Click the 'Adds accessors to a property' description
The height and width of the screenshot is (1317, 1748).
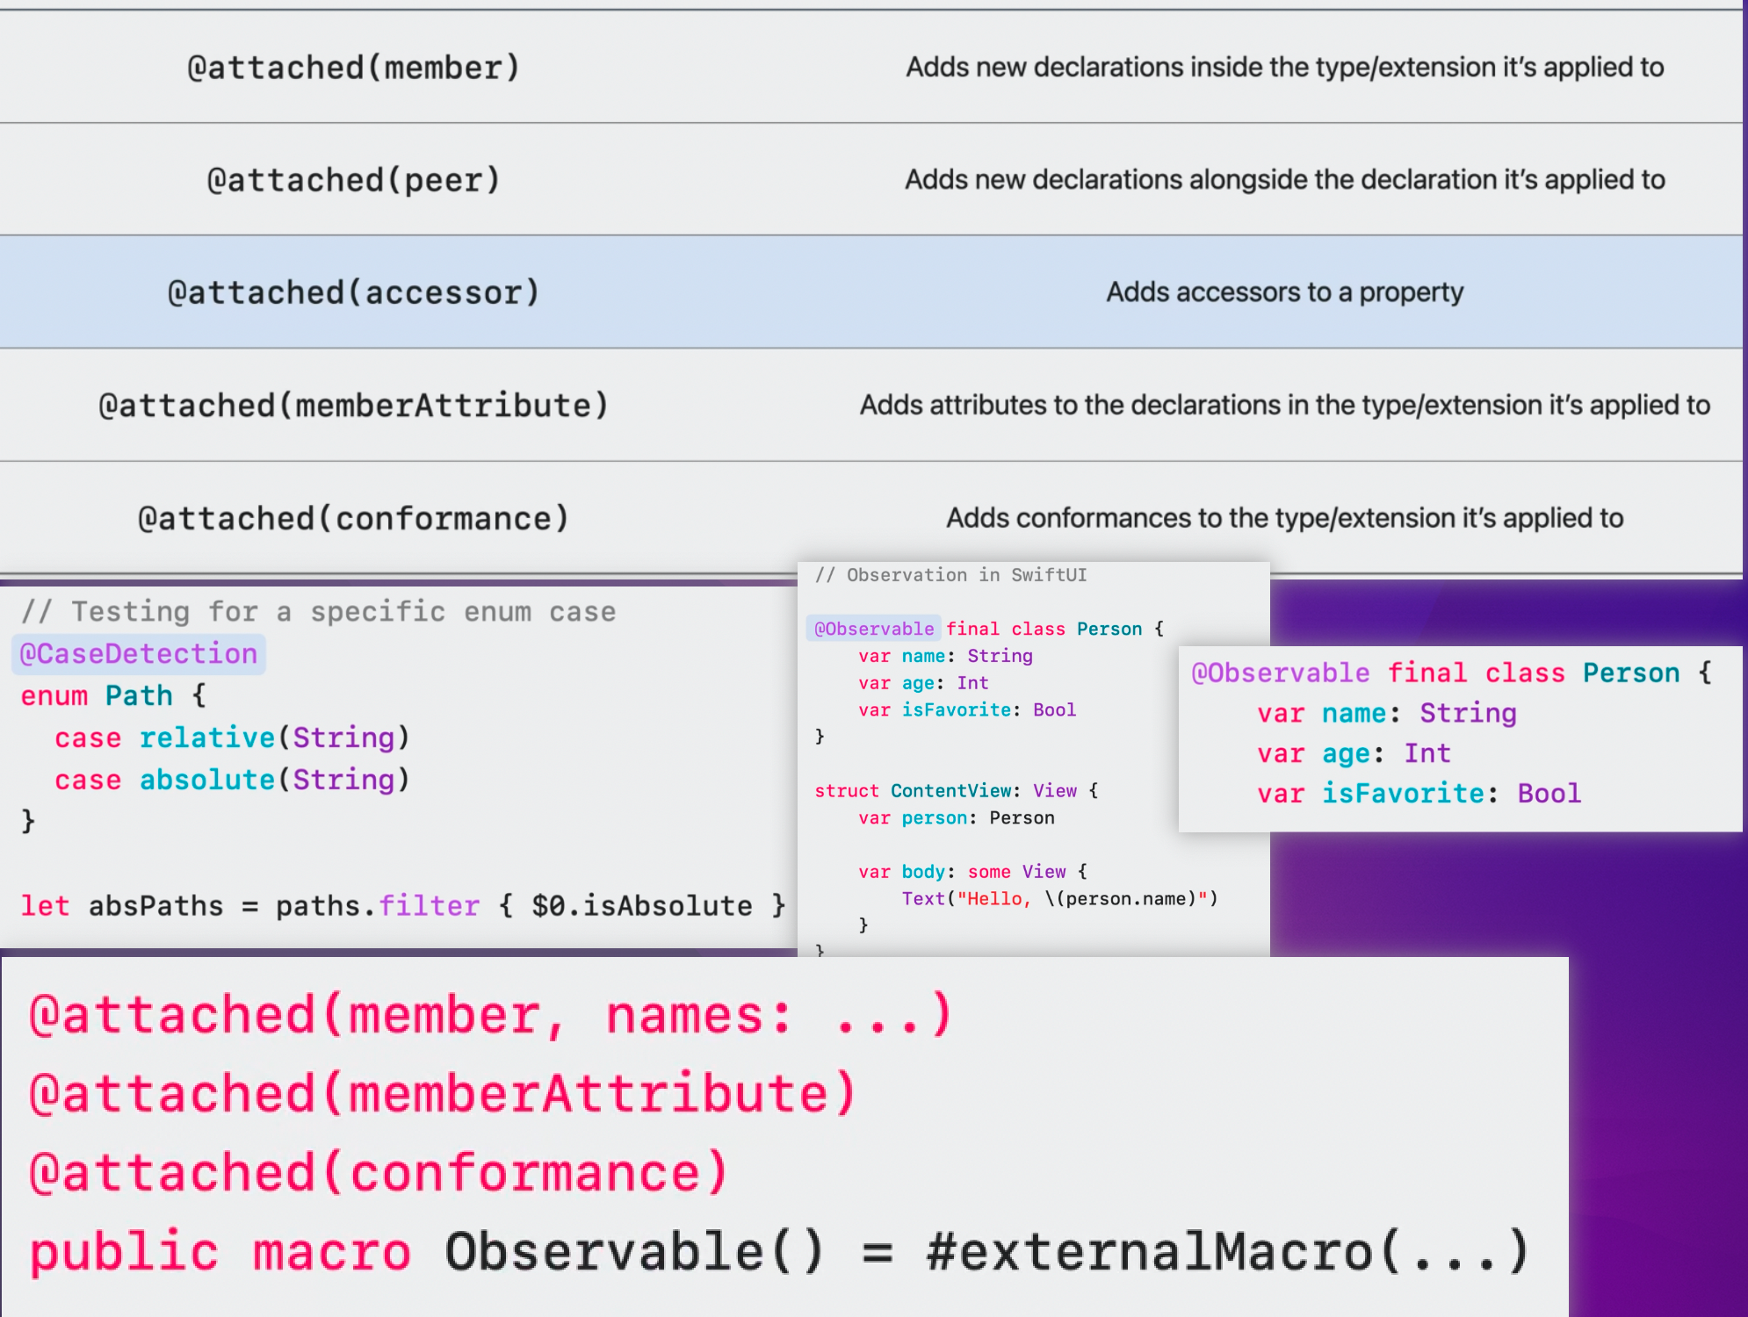coord(1284,292)
